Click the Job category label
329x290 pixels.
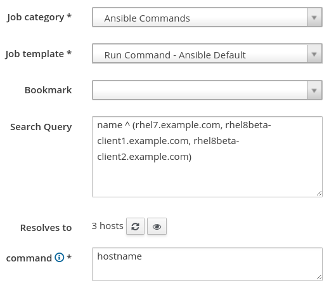(39, 17)
